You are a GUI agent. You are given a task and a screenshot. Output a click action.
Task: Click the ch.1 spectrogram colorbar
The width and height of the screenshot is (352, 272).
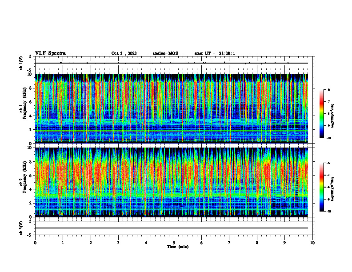point(321,114)
